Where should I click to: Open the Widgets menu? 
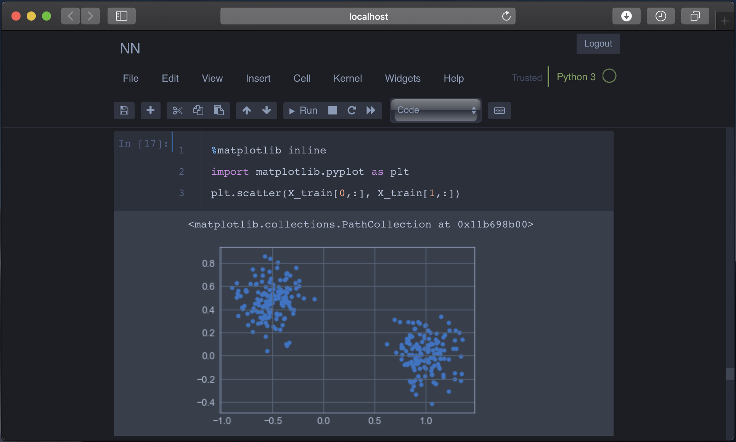pos(402,78)
